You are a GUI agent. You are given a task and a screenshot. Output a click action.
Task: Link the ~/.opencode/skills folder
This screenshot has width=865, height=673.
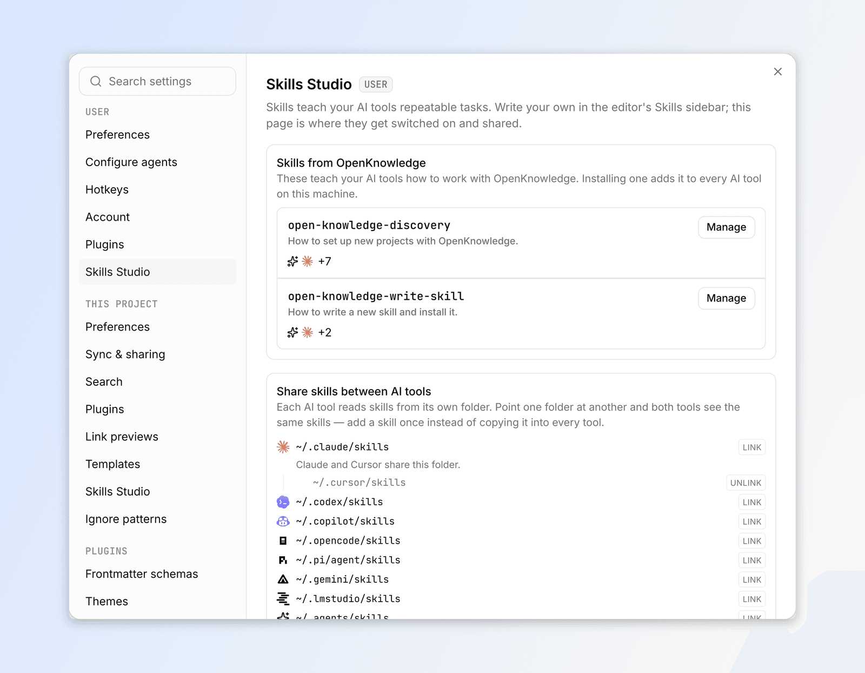(751, 541)
